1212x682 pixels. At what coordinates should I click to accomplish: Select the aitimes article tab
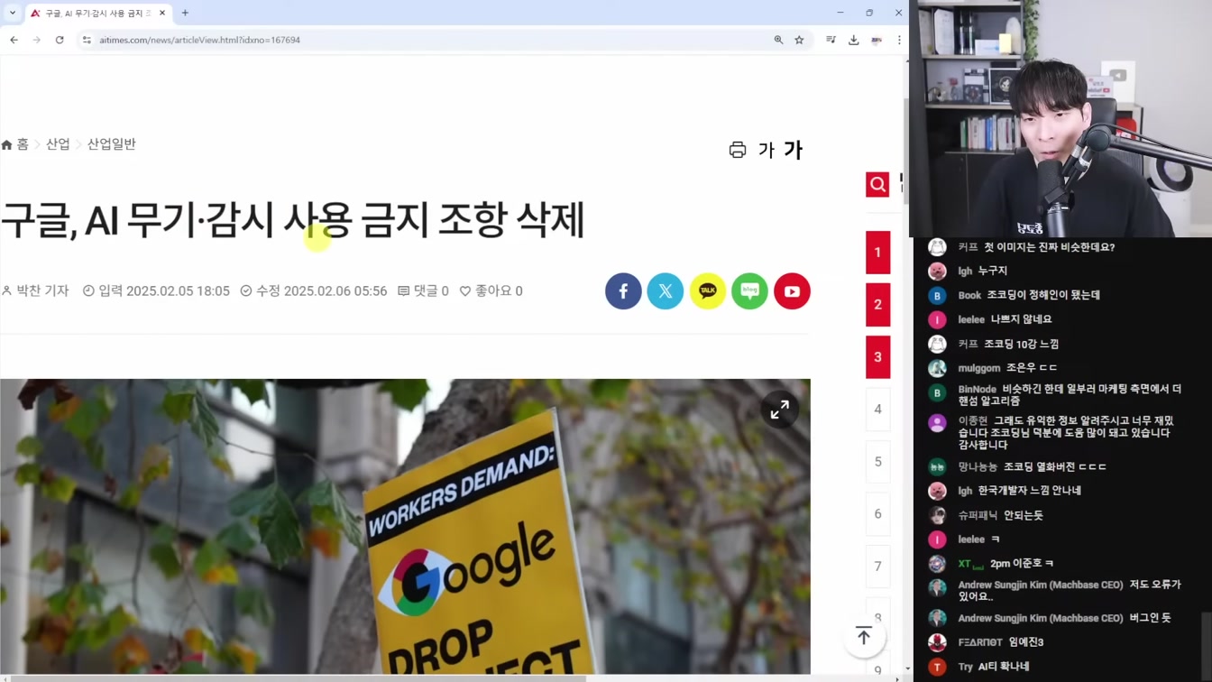click(x=97, y=13)
